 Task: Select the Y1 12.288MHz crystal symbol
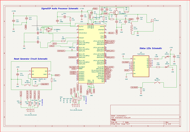pos(49,29)
